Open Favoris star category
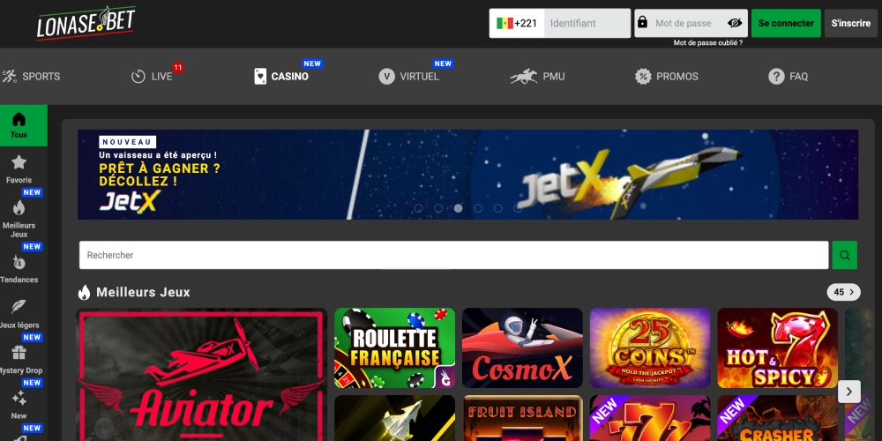The image size is (882, 441). [19, 169]
